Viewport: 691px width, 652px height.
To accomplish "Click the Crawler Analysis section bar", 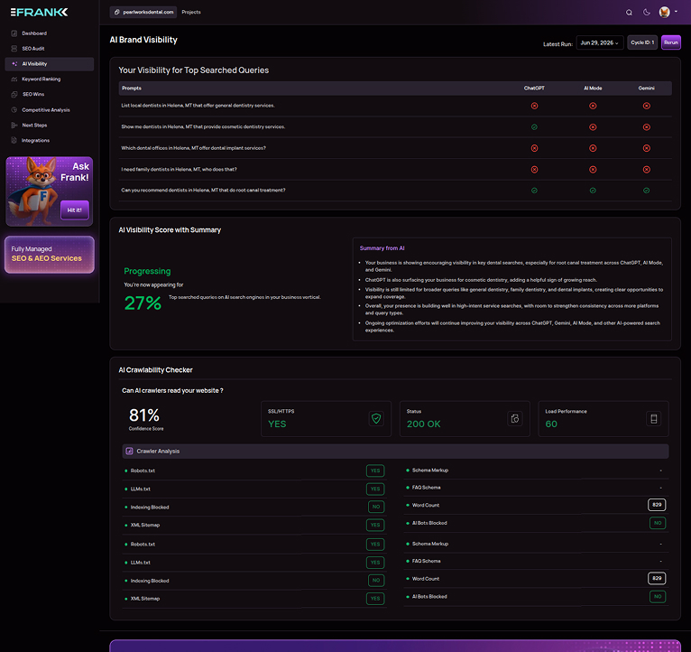I will 395,452.
